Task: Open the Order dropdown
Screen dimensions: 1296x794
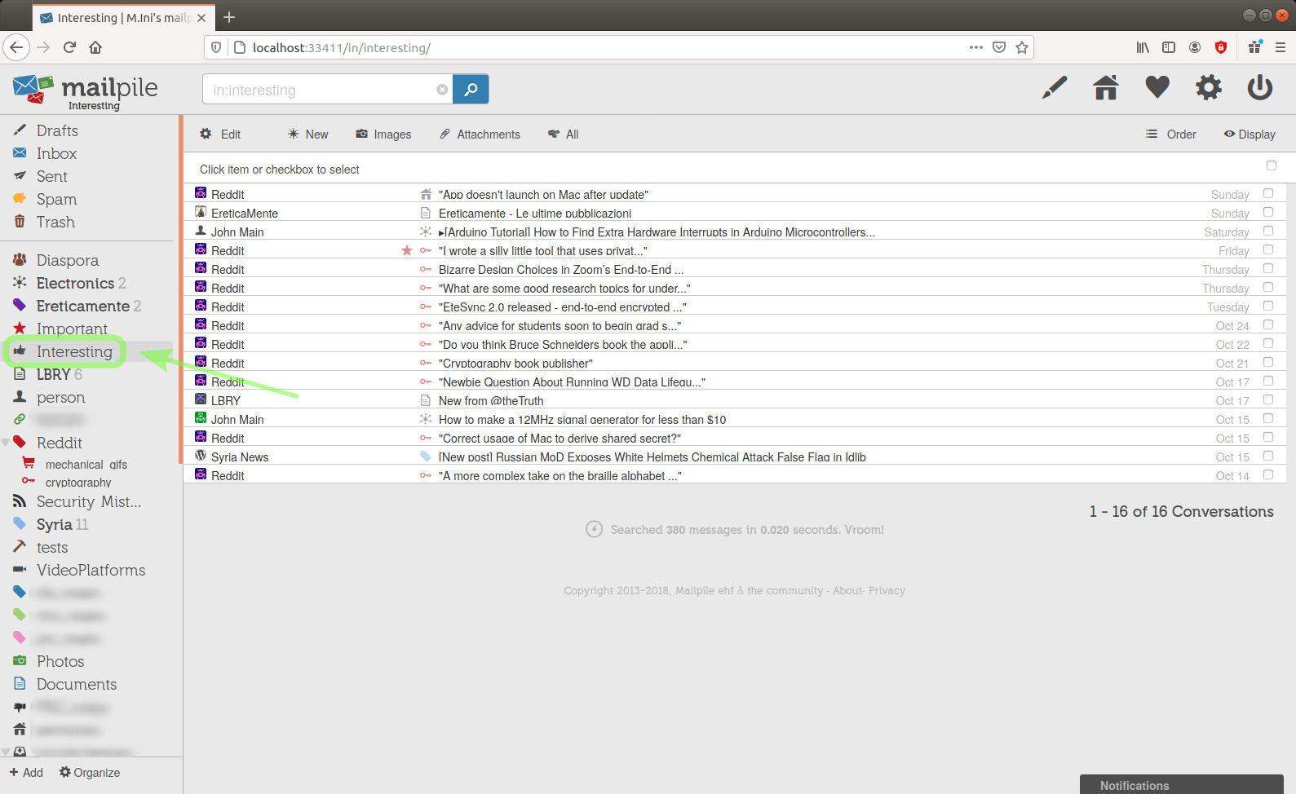Action: (x=1170, y=135)
